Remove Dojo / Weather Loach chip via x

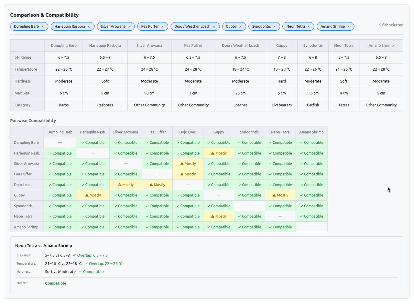(214, 26)
